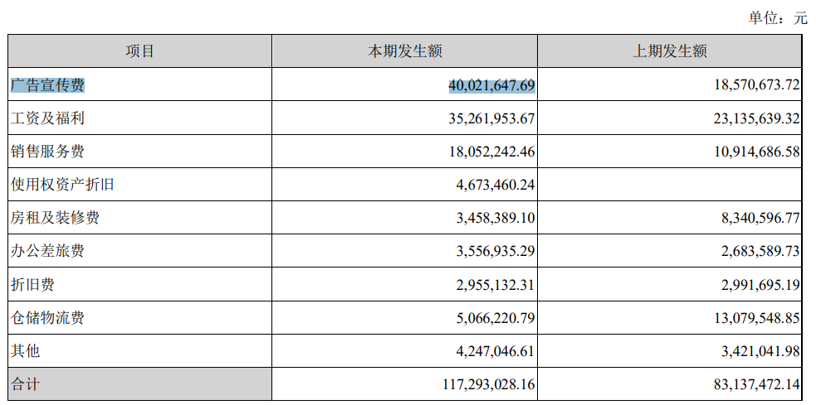Click the highlighted 广告宣传费 row label

point(47,85)
